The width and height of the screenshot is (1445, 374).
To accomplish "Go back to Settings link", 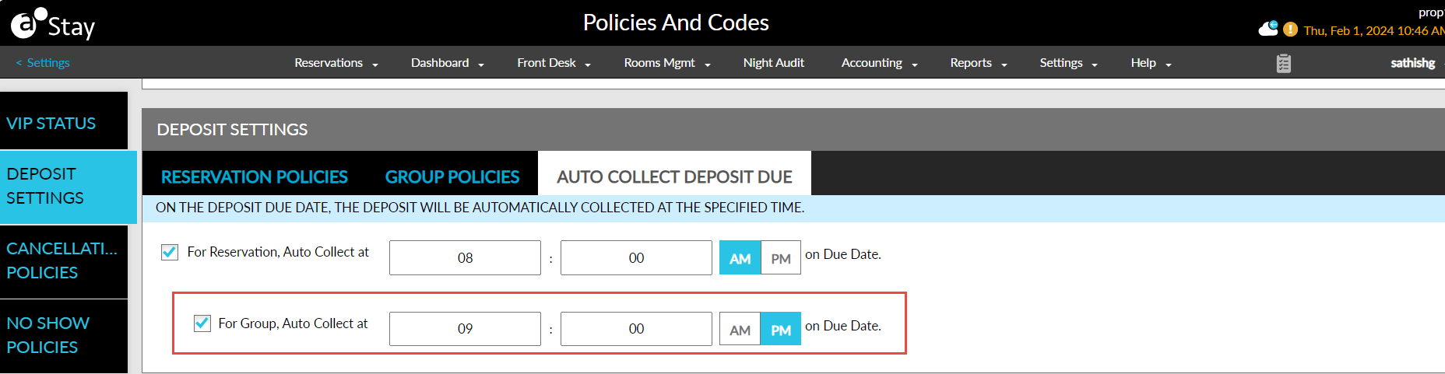I will pos(43,63).
